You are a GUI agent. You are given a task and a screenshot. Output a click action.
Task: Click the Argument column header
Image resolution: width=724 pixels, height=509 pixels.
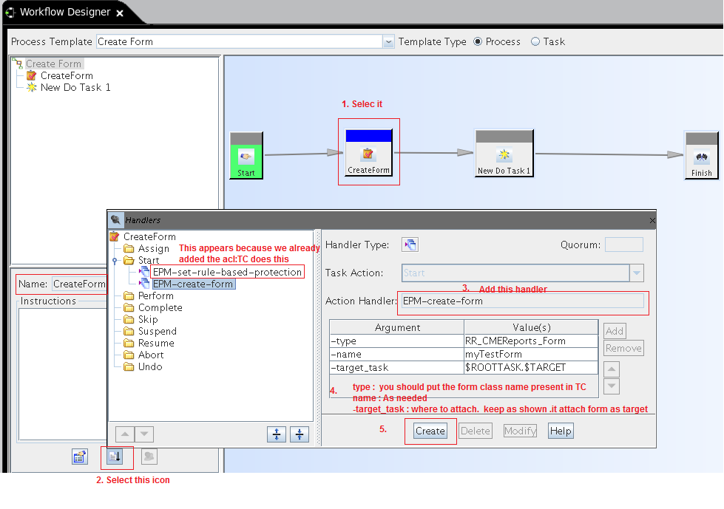(396, 327)
